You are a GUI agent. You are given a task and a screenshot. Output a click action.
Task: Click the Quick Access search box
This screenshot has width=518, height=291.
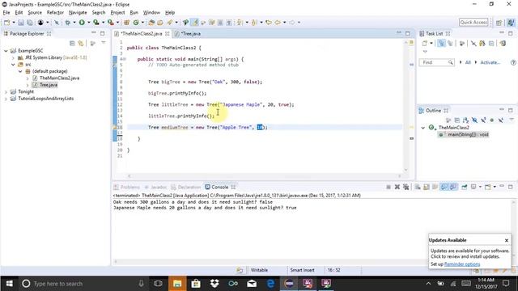point(473,23)
